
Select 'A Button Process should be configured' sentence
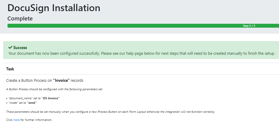[x=54, y=89]
